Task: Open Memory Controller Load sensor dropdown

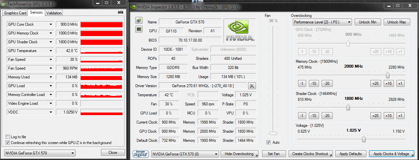Action: (x=51, y=95)
